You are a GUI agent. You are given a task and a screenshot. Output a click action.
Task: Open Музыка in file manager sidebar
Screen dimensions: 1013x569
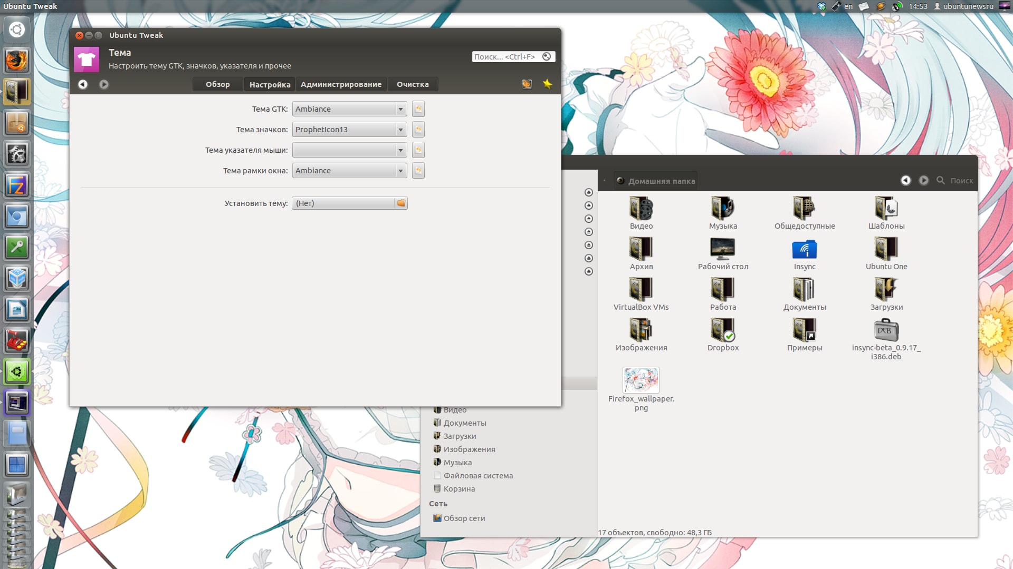[x=452, y=463]
